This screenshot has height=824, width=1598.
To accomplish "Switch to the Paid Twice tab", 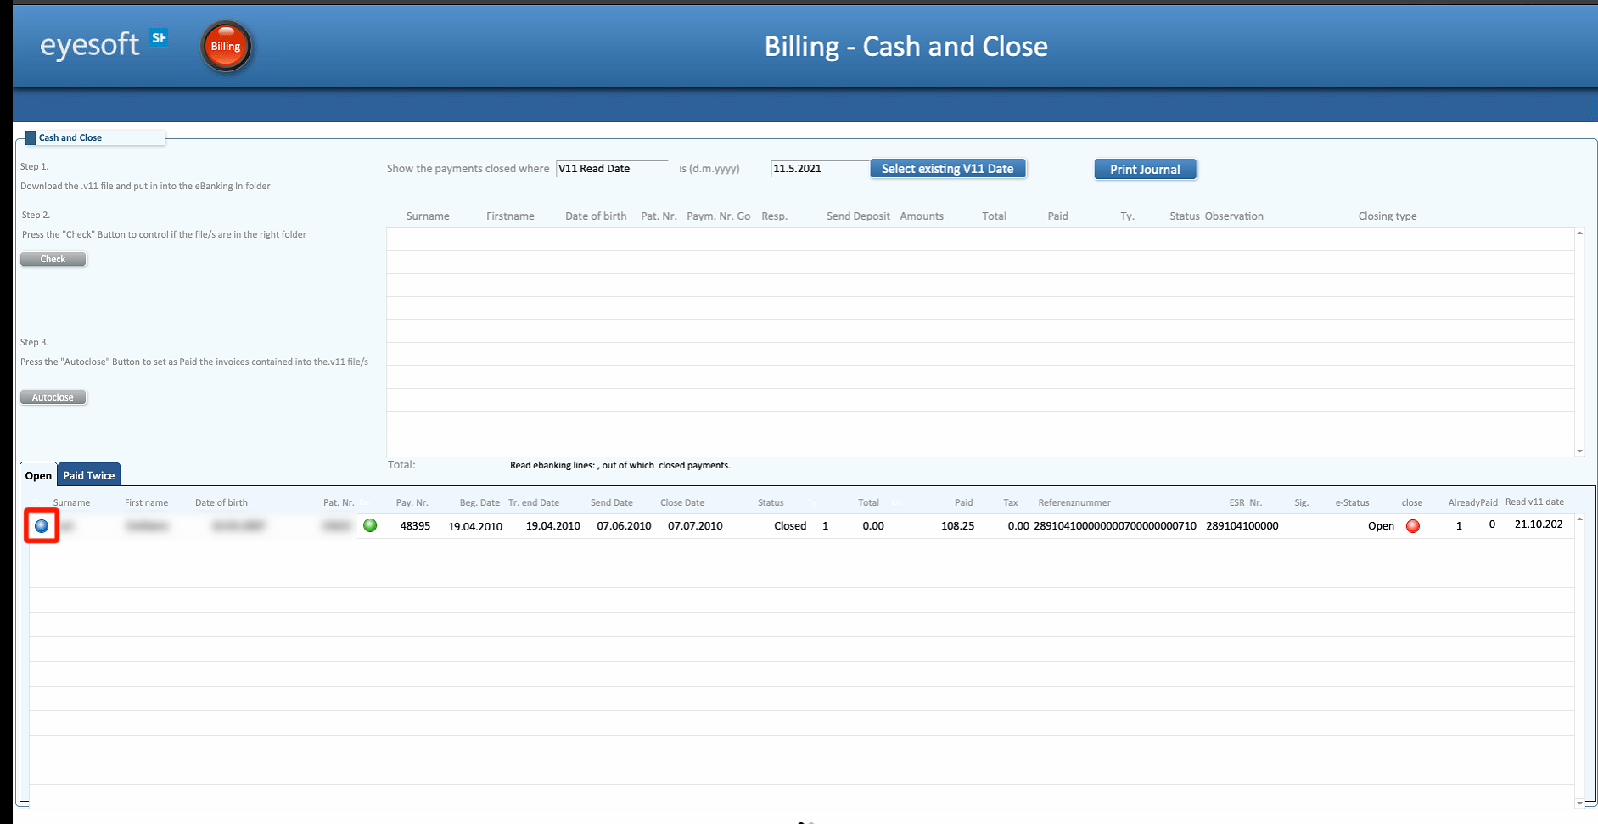I will [x=89, y=475].
